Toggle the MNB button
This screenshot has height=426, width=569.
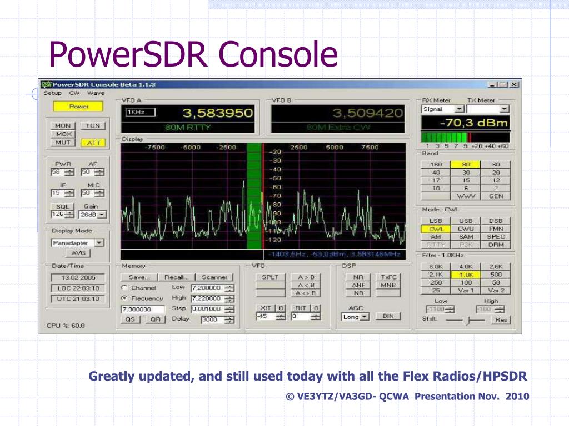388,285
